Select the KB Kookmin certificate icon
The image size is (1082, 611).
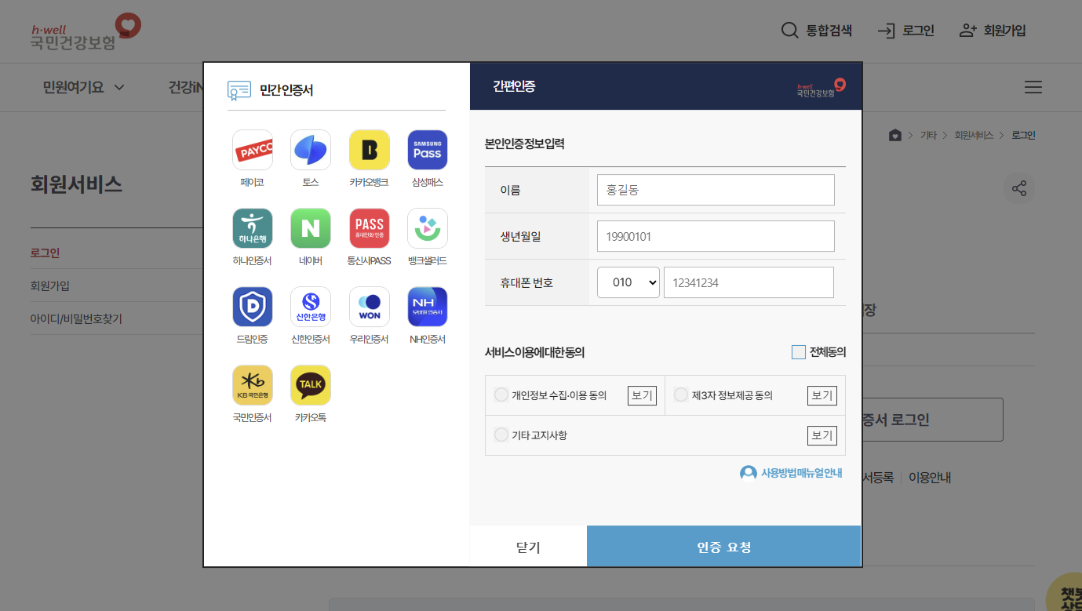pos(253,385)
